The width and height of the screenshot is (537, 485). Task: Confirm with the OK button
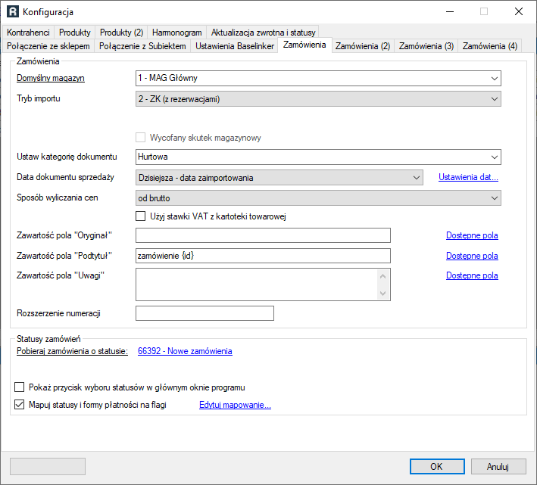coord(437,467)
